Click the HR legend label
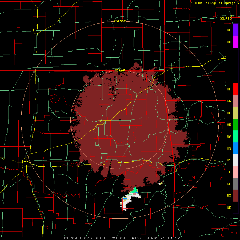 [229, 125]
